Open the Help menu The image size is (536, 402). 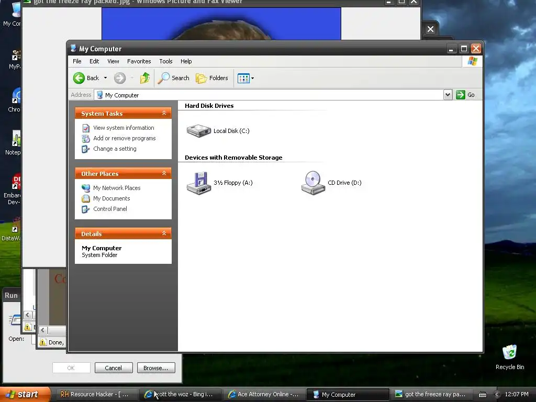point(186,61)
